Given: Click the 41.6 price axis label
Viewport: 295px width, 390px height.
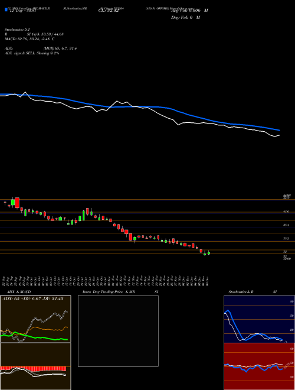Looking at the screenshot, I should pyautogui.click(x=286, y=212).
